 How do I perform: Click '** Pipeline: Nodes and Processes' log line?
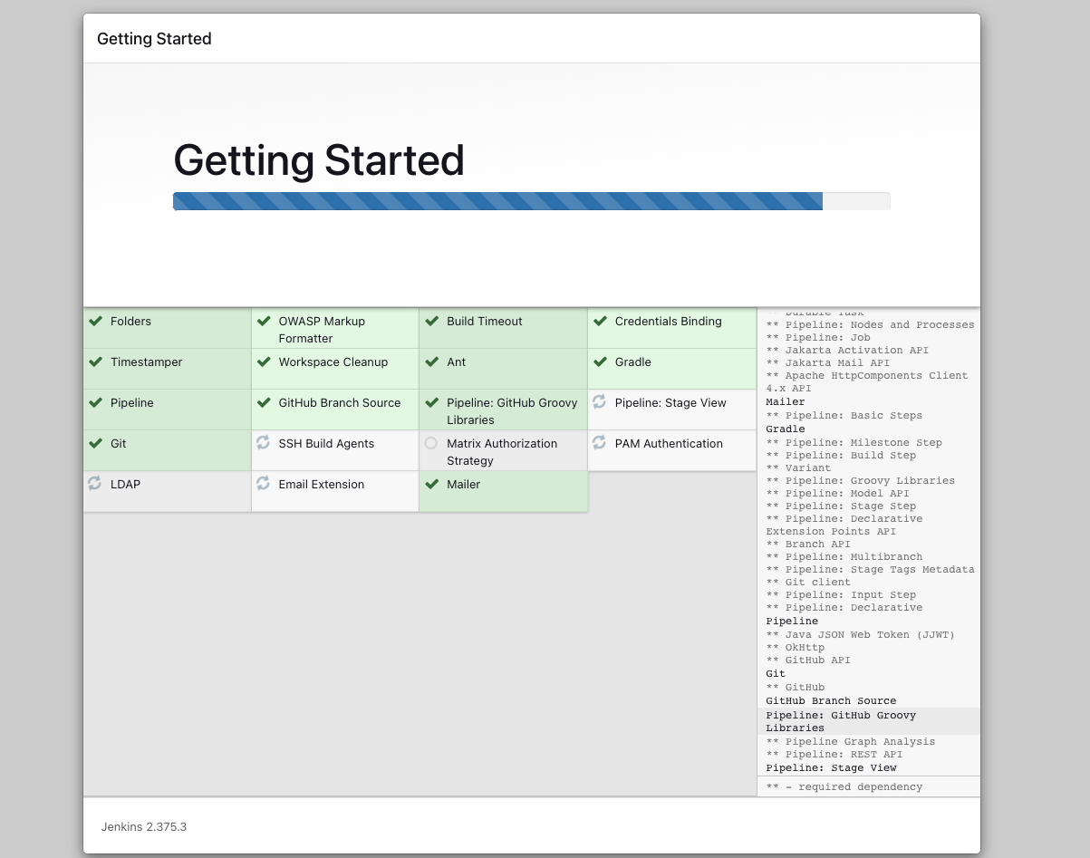870,324
